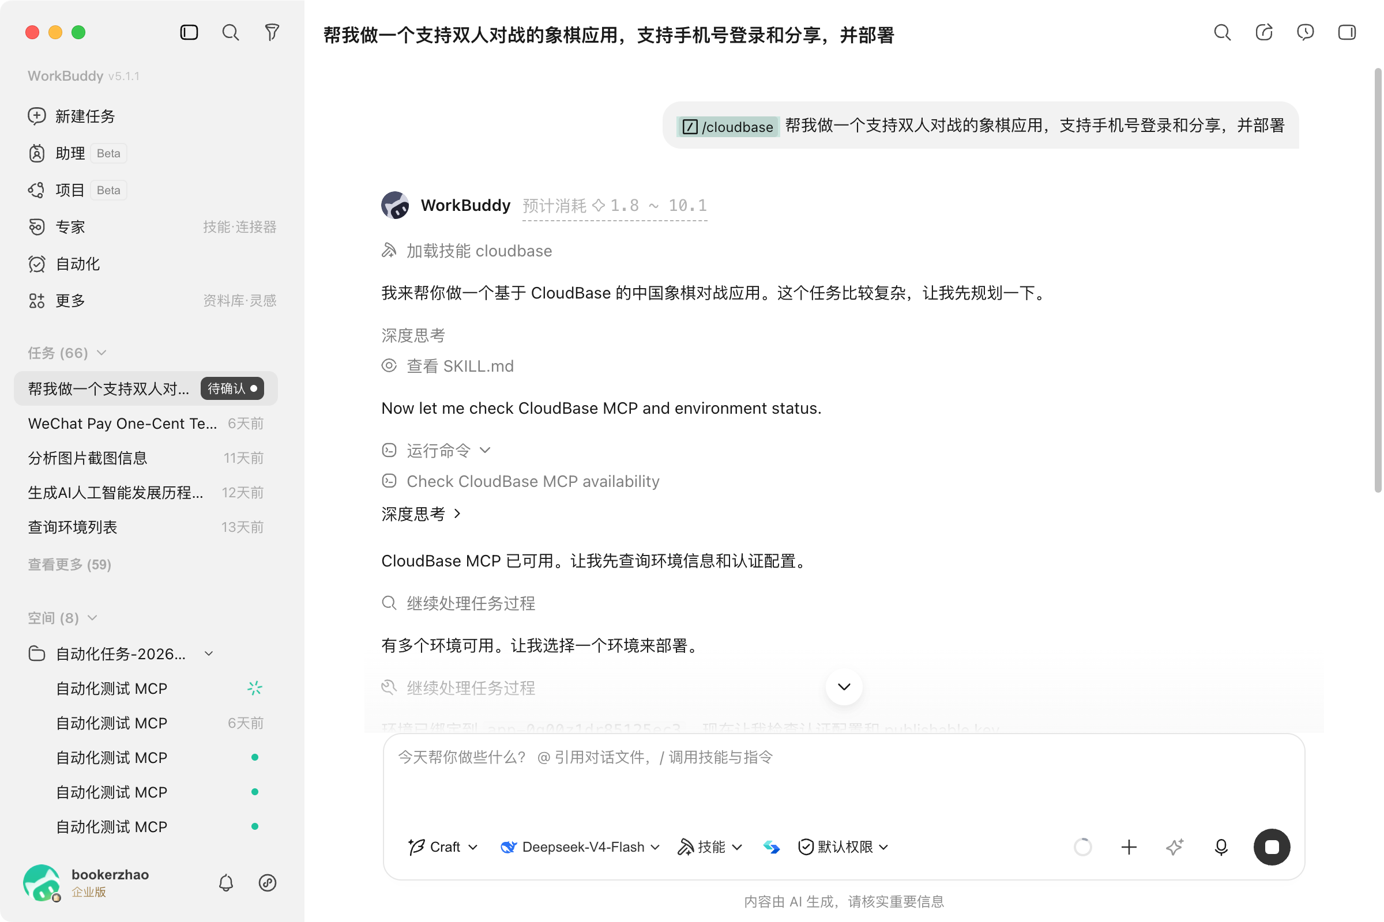The image size is (1384, 922).
Task: Click the bookerzhao profile avatar
Action: 42,883
